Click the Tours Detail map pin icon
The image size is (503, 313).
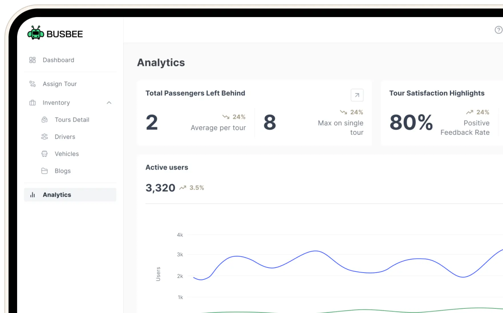44,120
